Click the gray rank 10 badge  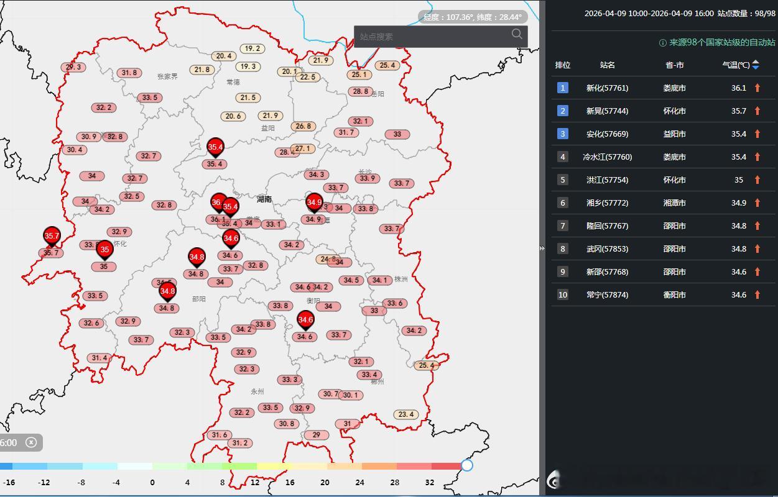[563, 294]
